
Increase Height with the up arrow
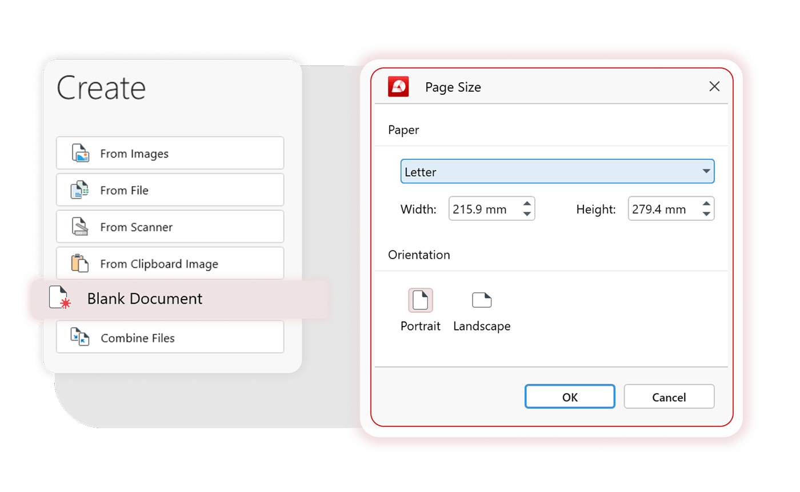pos(706,204)
